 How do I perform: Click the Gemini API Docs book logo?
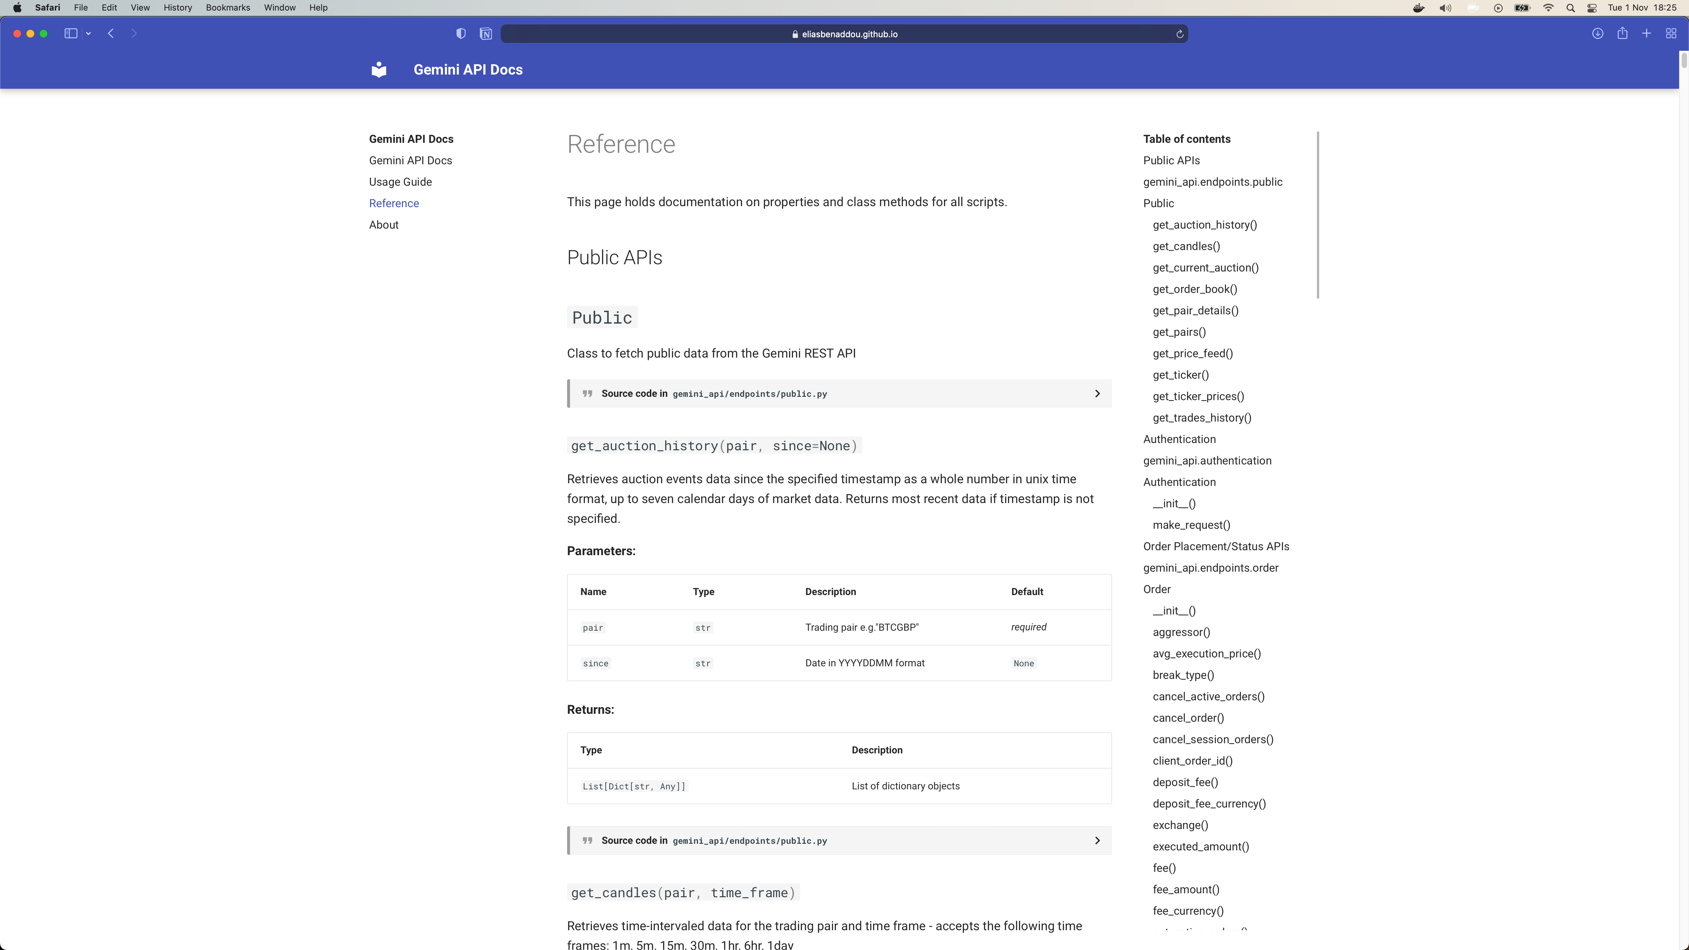click(x=379, y=70)
